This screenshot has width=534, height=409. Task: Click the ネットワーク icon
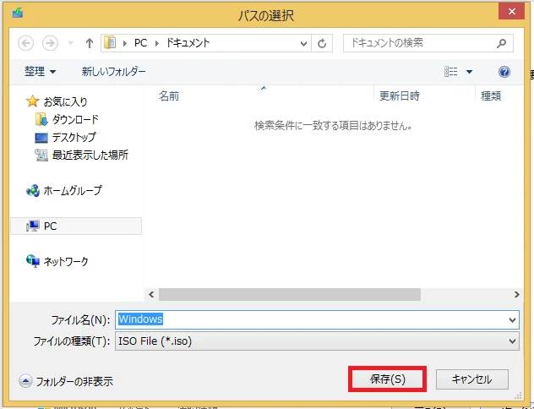pos(33,261)
